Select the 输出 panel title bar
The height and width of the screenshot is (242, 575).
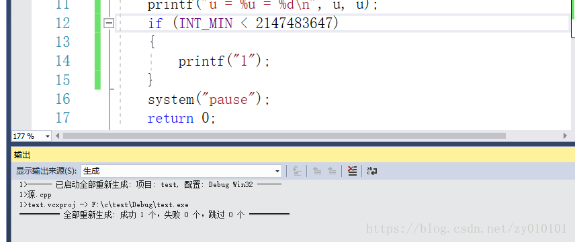(x=293, y=155)
